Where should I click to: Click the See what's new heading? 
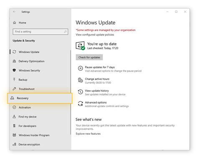click(x=89, y=119)
